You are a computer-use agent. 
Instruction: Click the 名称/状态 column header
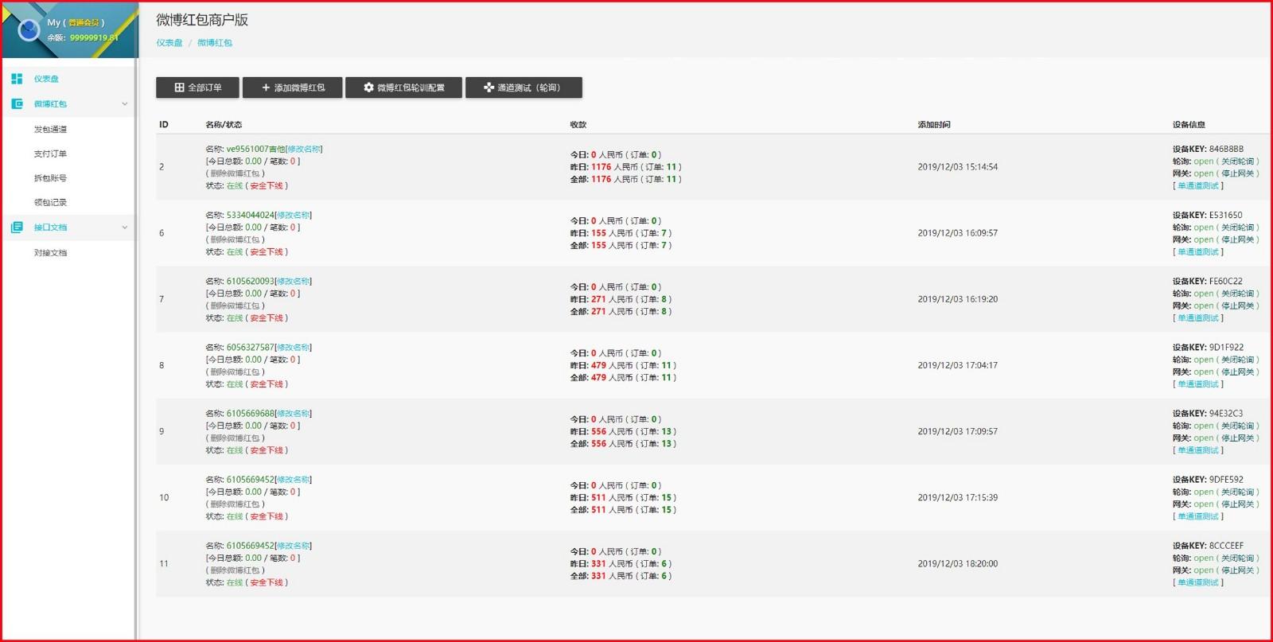point(224,124)
